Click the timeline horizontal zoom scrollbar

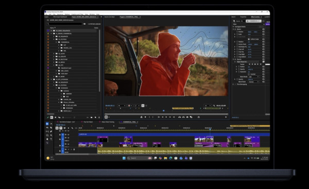(72, 154)
